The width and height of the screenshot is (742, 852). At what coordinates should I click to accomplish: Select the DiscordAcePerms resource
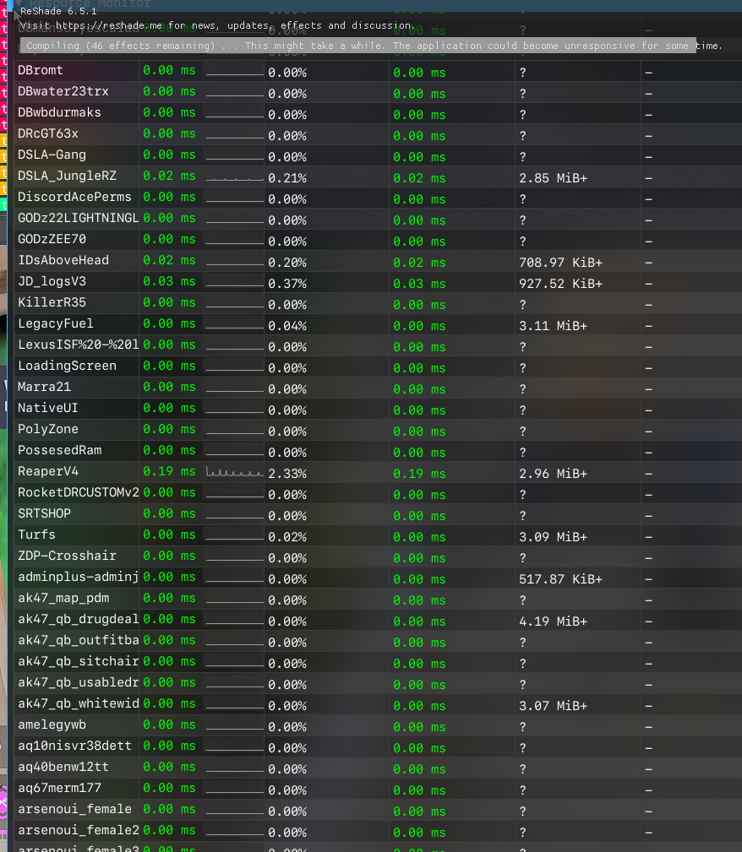tap(74, 198)
